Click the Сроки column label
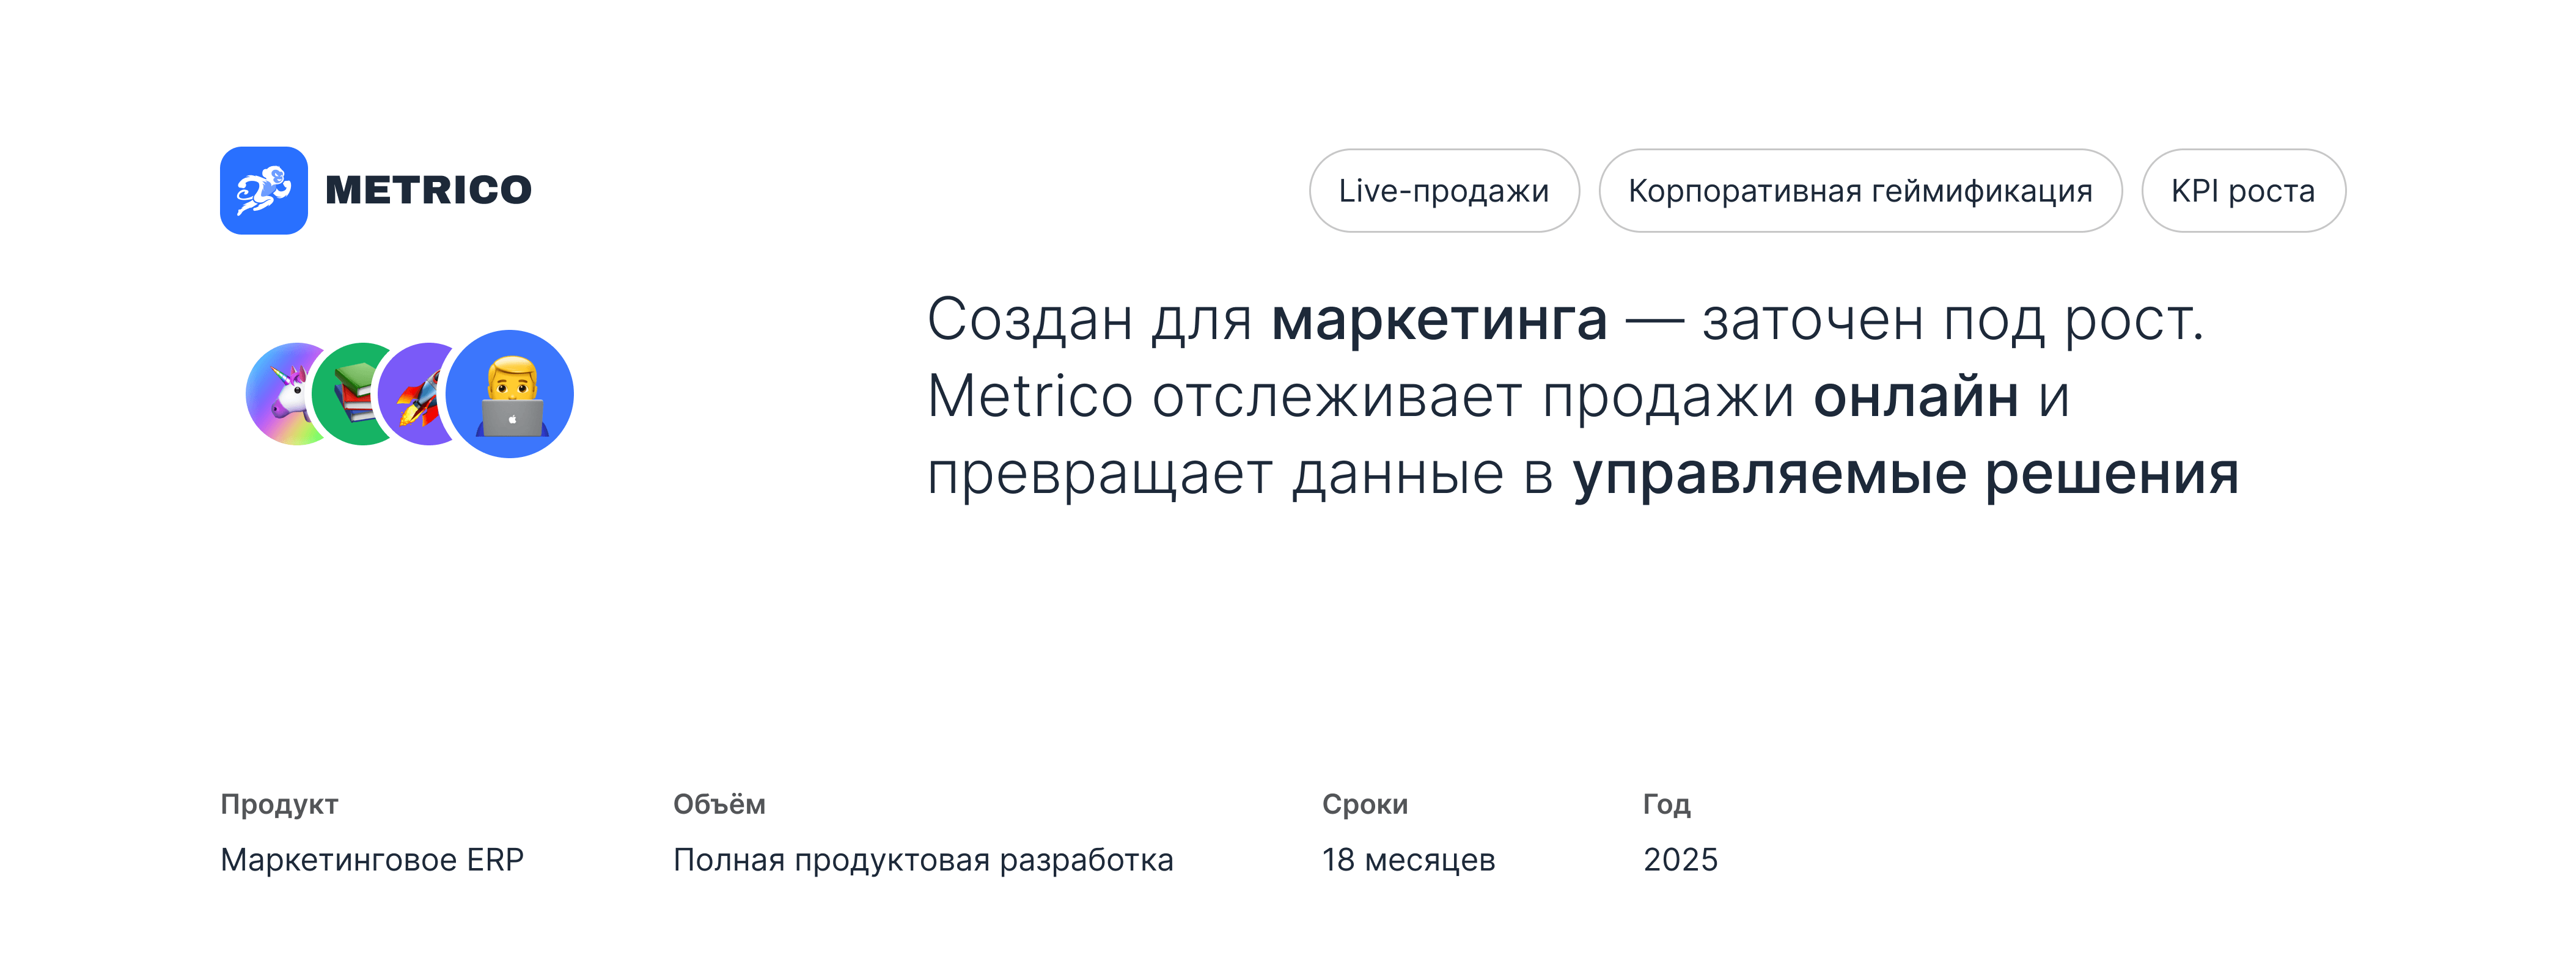Screen dimensions: 2567x953 (x=1364, y=805)
